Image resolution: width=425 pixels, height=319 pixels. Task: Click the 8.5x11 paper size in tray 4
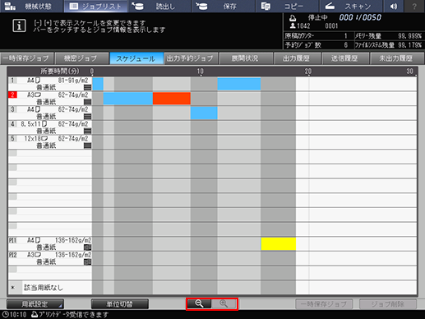pos(31,124)
